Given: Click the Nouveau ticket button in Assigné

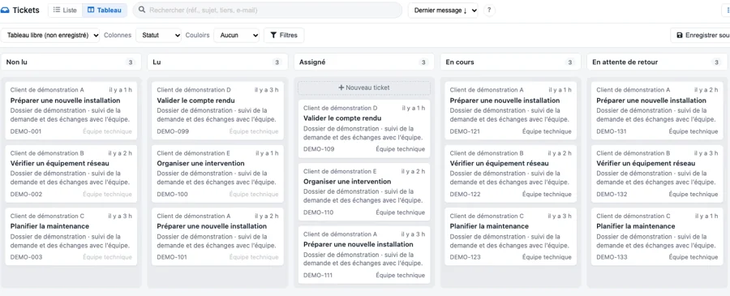Looking at the screenshot, I should 364,88.
